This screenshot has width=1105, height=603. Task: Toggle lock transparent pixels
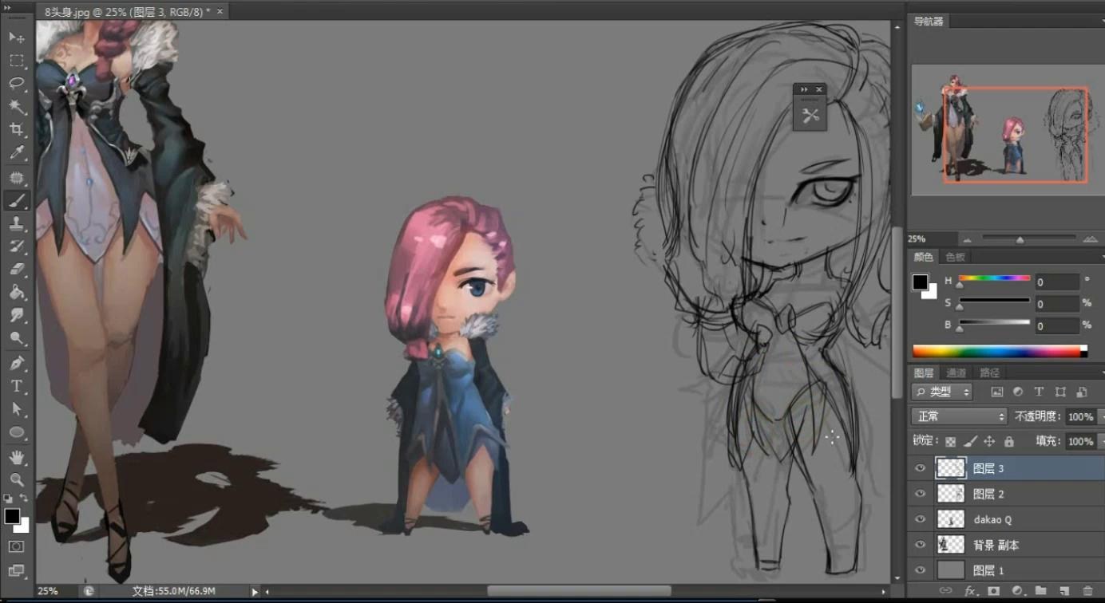coord(950,441)
